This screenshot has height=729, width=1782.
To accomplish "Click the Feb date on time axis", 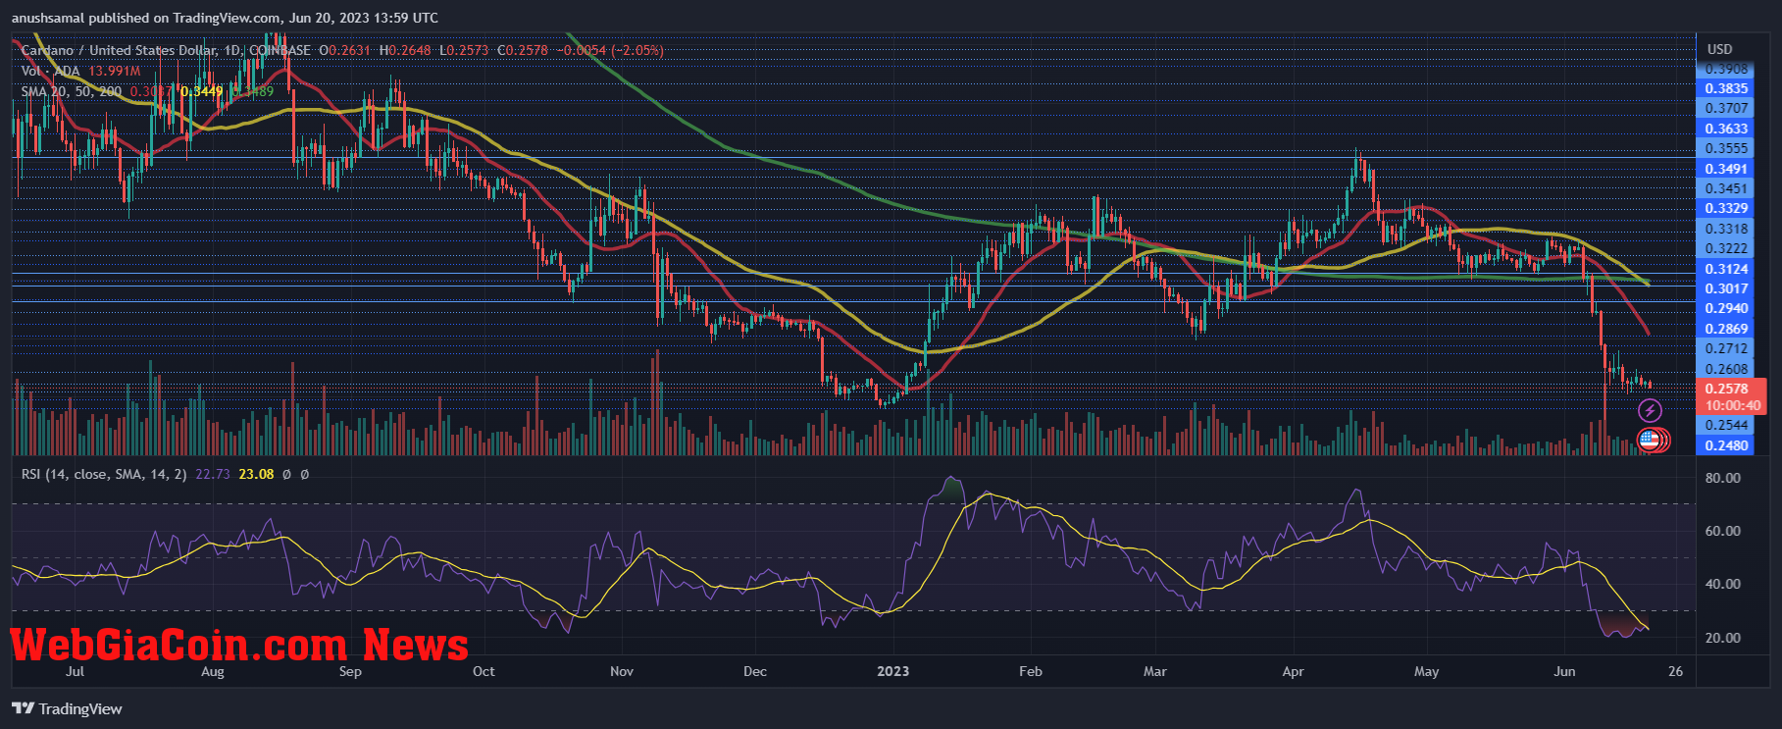I will pos(1031,671).
